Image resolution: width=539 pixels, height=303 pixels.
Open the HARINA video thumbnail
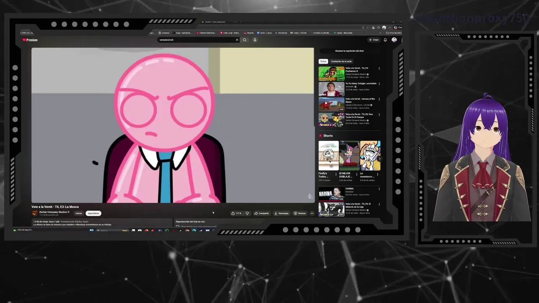tap(331, 194)
